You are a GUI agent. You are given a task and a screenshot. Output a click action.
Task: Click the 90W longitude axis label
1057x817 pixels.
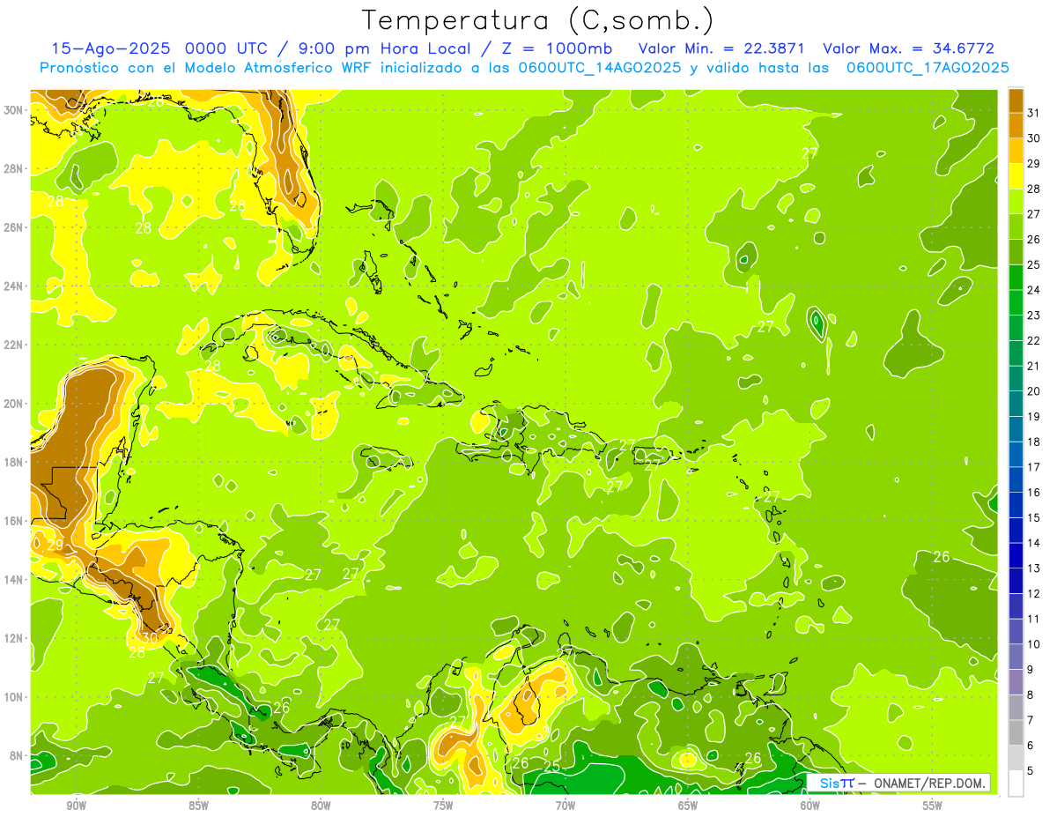76,806
